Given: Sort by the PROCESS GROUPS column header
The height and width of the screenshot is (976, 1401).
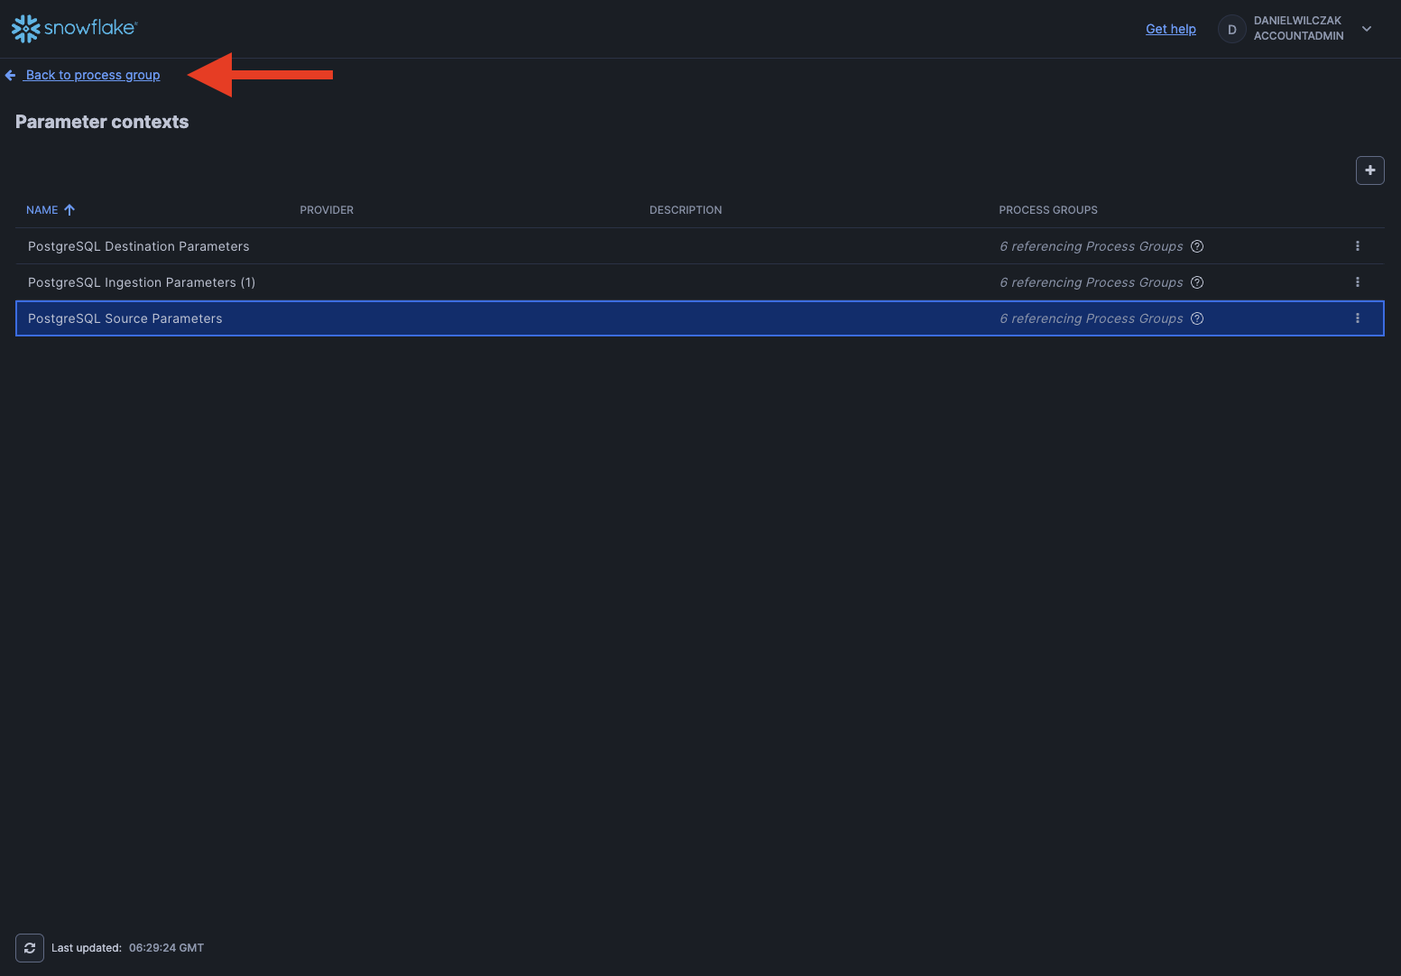Looking at the screenshot, I should click(1047, 210).
